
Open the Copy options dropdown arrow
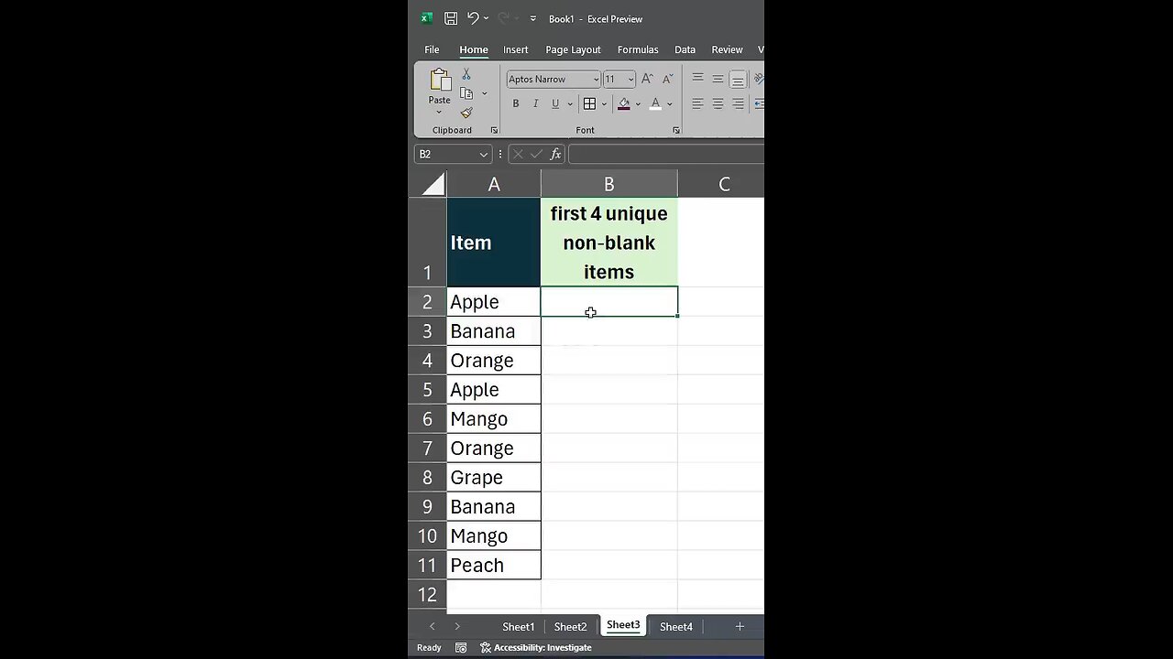pyautogui.click(x=484, y=93)
